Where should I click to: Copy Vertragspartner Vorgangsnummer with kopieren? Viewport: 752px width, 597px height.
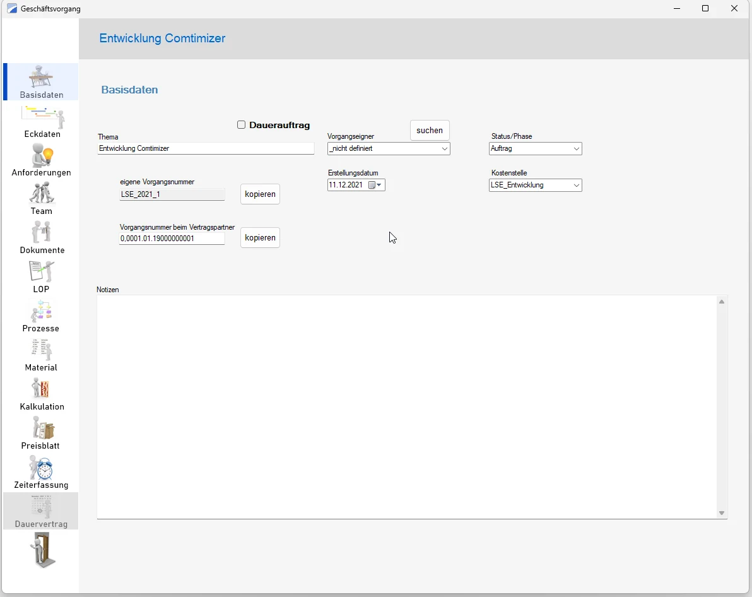tap(260, 237)
